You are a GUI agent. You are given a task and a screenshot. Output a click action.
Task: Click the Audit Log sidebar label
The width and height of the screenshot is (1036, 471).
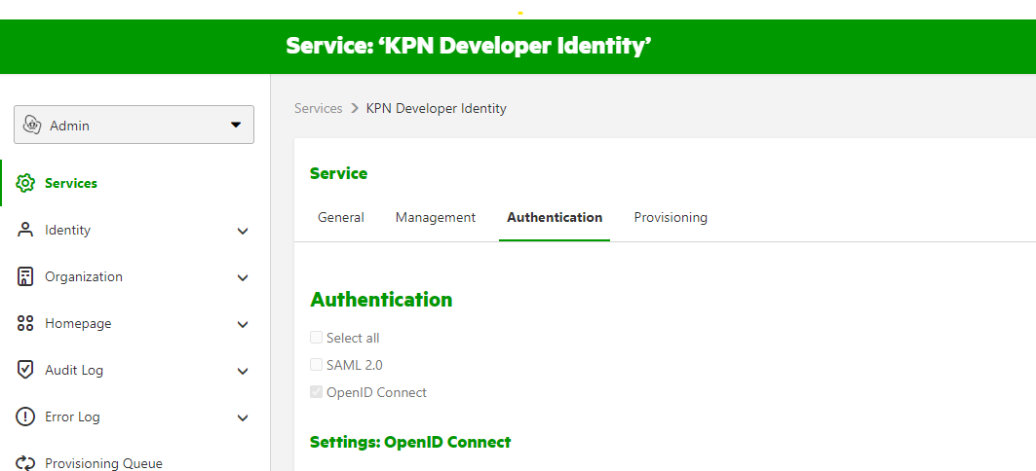pyautogui.click(x=74, y=370)
